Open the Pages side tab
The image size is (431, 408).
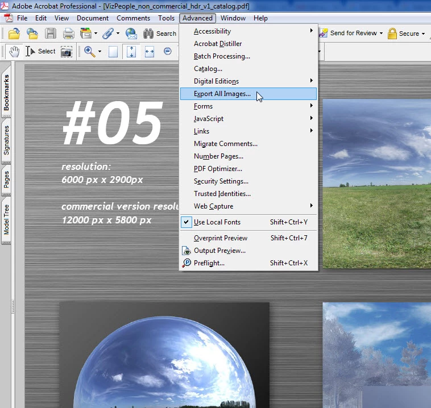[6, 180]
